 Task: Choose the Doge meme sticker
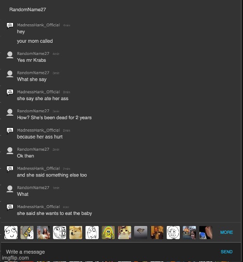[x=76, y=232]
